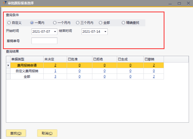Expand the 结束时间 date picker
The width and height of the screenshot is (193, 139).
pos(105,32)
